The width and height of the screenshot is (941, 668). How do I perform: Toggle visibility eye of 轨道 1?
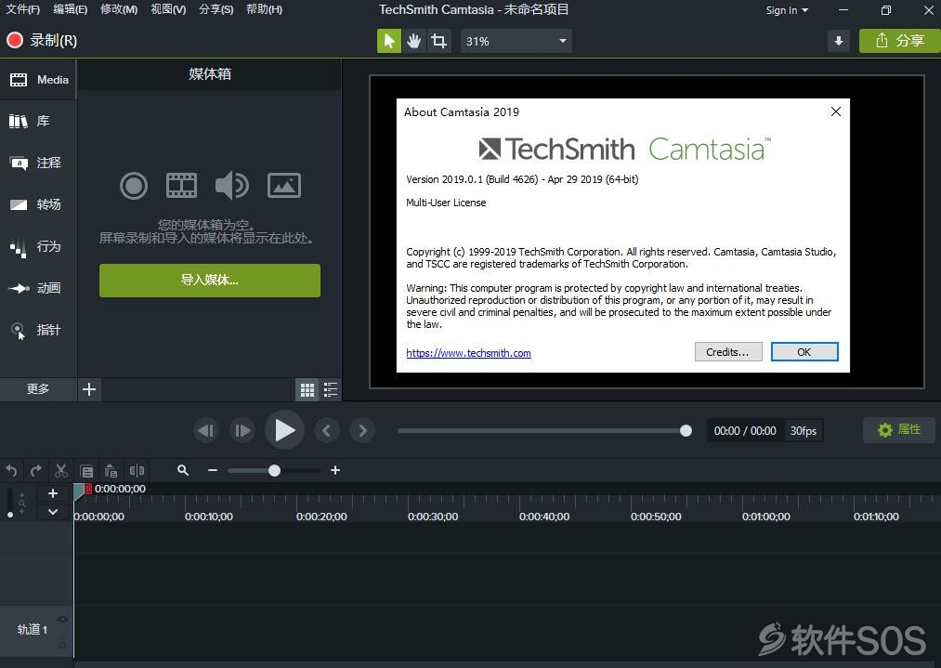pos(62,620)
